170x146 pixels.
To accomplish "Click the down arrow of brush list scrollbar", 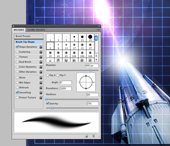I will click(x=96, y=60).
